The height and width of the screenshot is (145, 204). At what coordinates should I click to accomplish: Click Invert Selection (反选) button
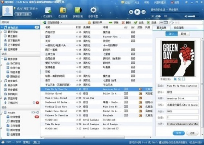151,22
